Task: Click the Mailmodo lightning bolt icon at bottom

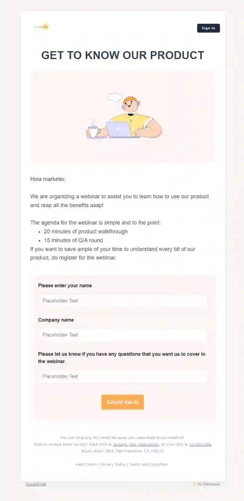Action: tap(195, 484)
